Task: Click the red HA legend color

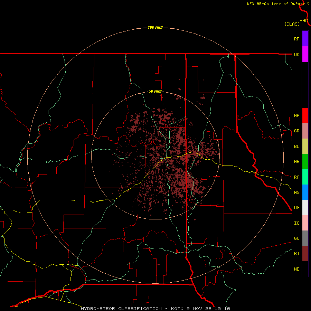Action: click(x=305, y=115)
